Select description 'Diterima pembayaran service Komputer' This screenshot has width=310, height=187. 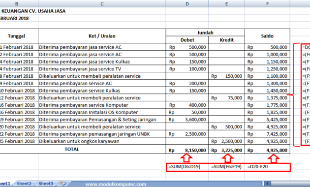point(102,105)
